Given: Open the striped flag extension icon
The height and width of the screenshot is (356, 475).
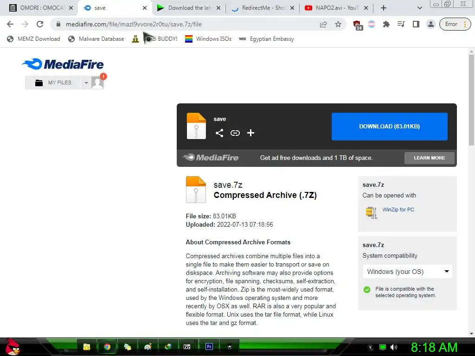Looking at the screenshot, I should coord(372,24).
